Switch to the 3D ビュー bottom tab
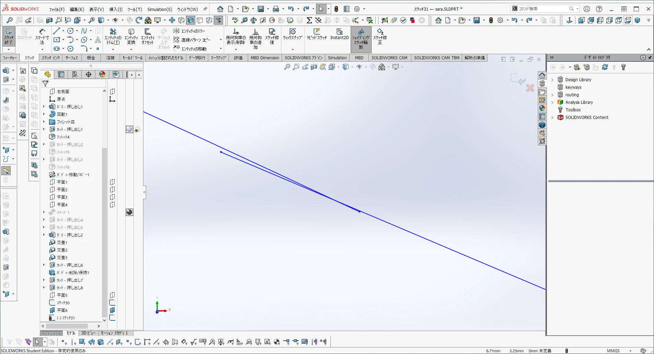Viewport: 654px width, 354px height. click(x=88, y=333)
